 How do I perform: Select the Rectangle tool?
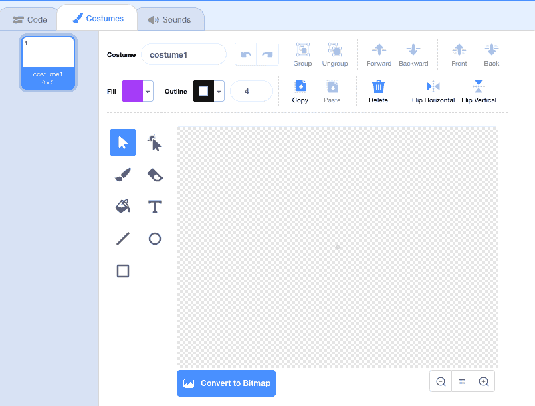tap(123, 271)
